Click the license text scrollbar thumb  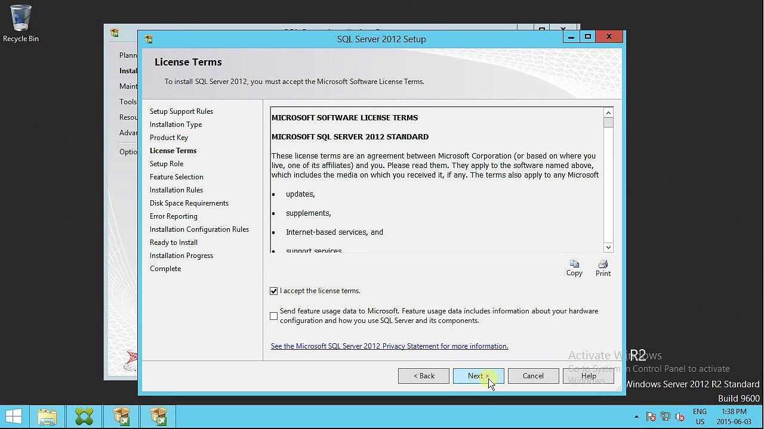(608, 123)
